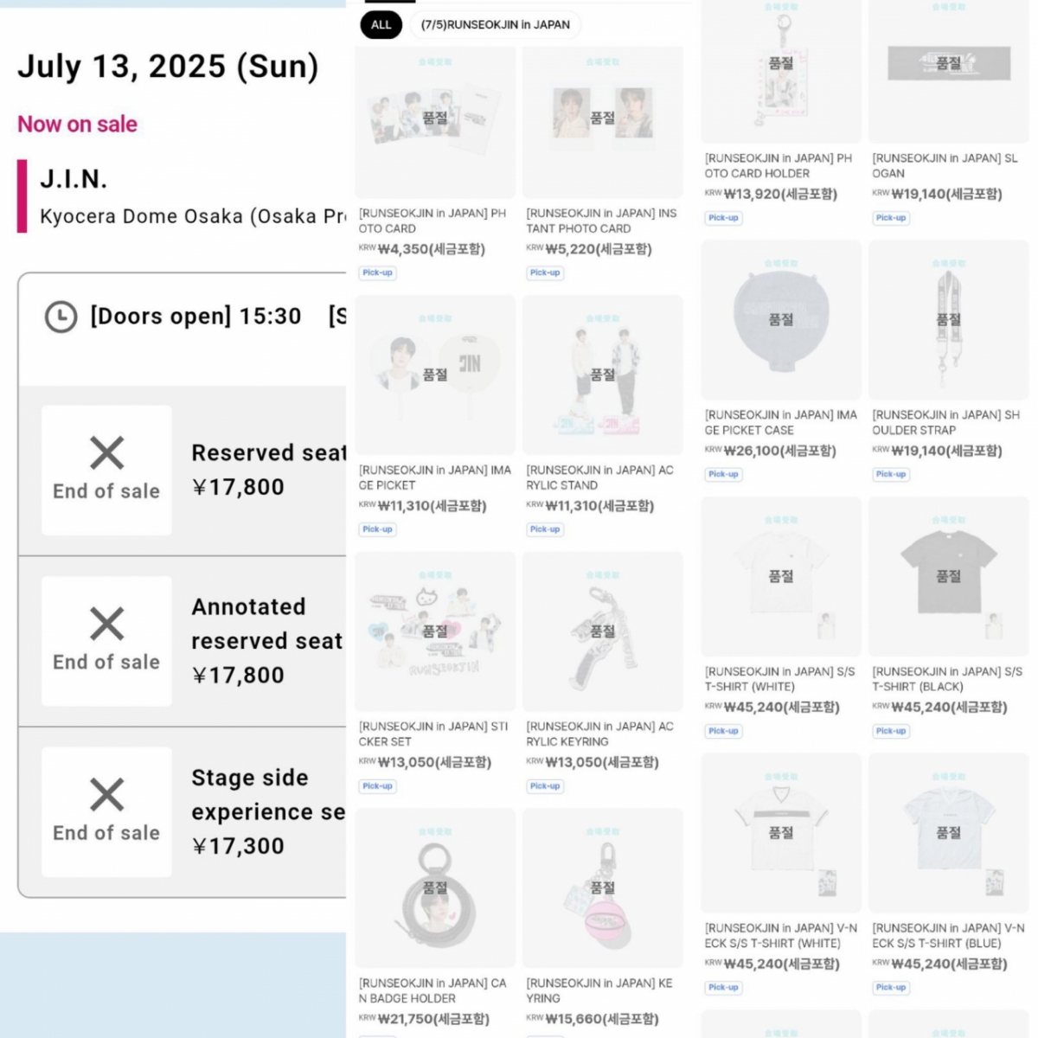Open the V-NECK T-SHIRT (BLUE) image
1038x1038 pixels.
[x=948, y=833]
